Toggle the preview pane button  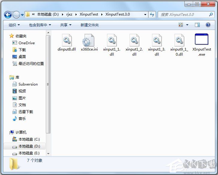[x=197, y=25]
